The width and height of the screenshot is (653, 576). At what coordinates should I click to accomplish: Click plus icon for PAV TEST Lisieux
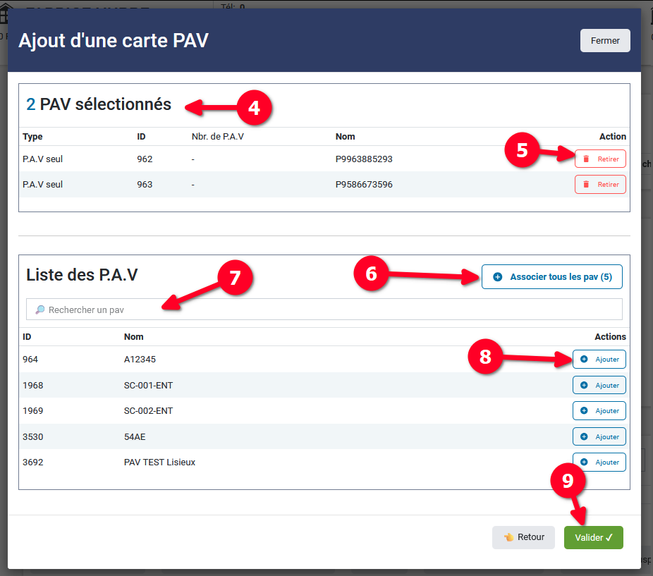pyautogui.click(x=584, y=462)
